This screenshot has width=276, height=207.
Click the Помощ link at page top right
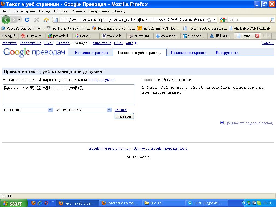pos(268,43)
